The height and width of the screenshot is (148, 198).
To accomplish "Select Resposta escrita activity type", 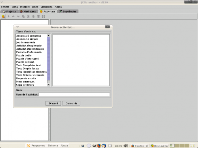I will pyautogui.click(x=31, y=79).
